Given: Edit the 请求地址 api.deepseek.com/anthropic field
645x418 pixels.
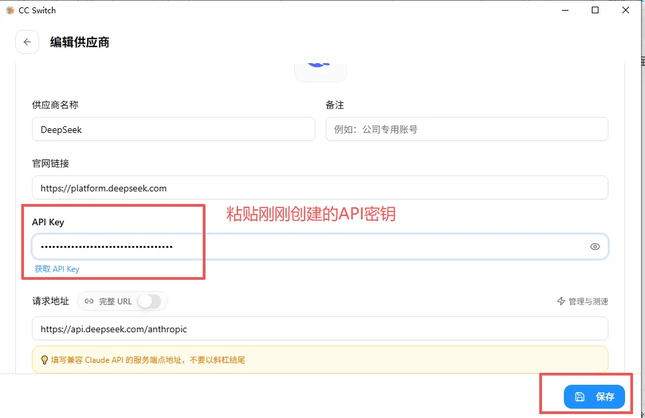Looking at the screenshot, I should (320, 329).
